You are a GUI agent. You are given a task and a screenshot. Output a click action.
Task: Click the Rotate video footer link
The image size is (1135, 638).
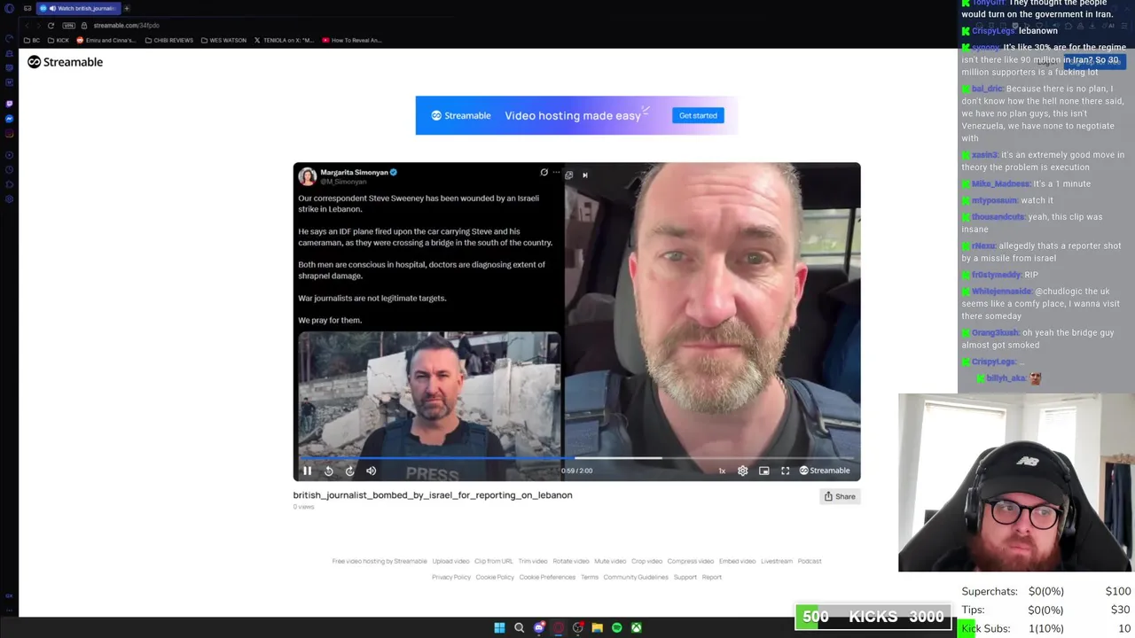(x=571, y=561)
